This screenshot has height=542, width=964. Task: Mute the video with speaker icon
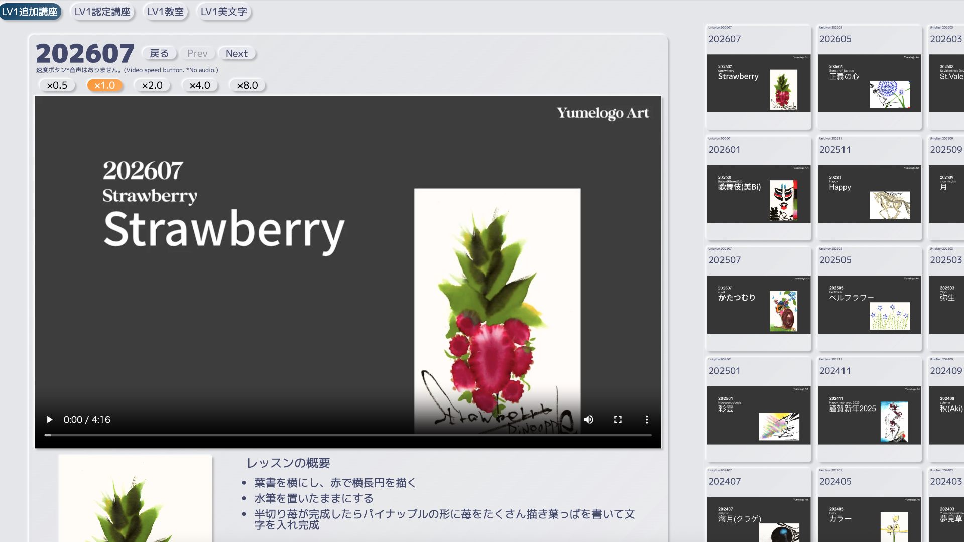(x=588, y=419)
